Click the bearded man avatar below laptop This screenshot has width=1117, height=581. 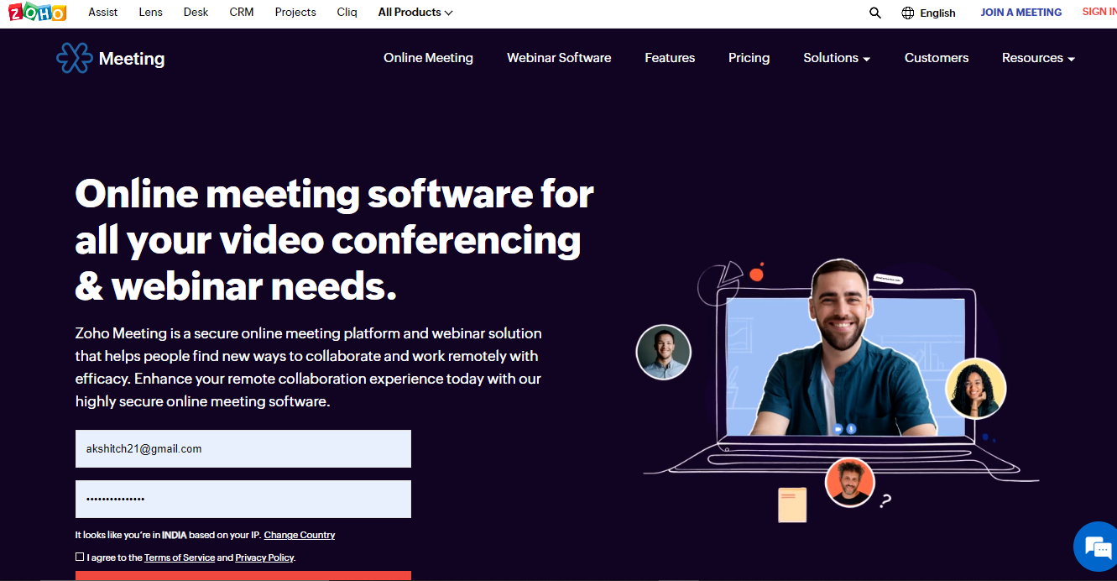tap(850, 482)
